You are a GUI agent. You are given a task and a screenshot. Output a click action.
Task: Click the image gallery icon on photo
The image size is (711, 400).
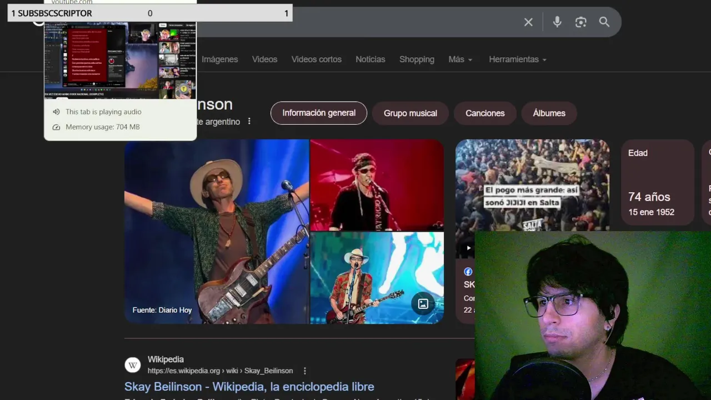coord(423,303)
